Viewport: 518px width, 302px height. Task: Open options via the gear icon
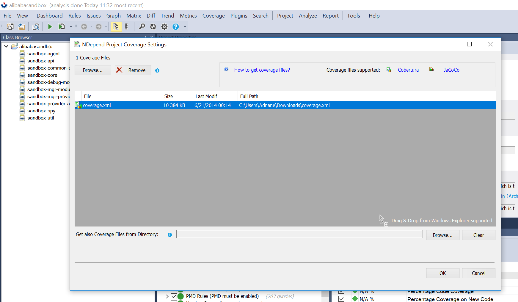coord(164,27)
